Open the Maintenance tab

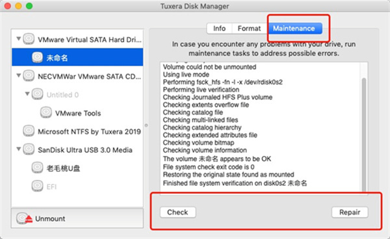click(294, 29)
